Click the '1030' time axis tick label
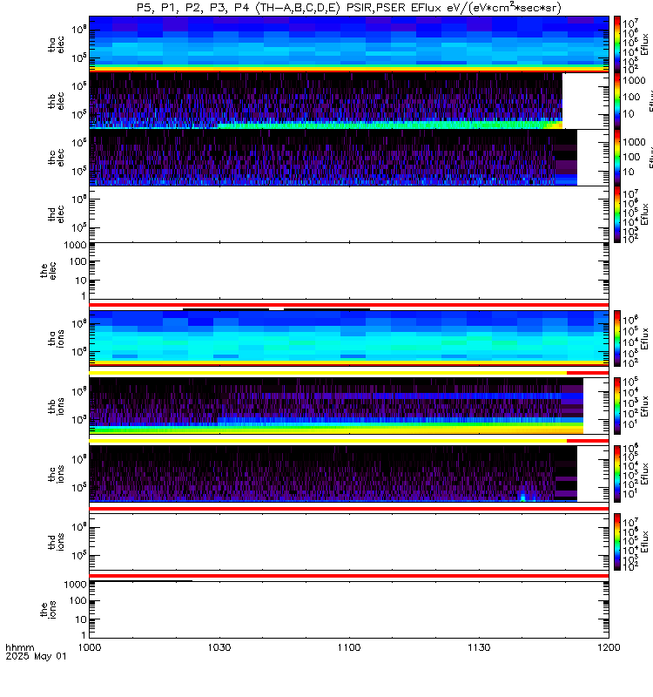653x697 pixels. pos(219,647)
